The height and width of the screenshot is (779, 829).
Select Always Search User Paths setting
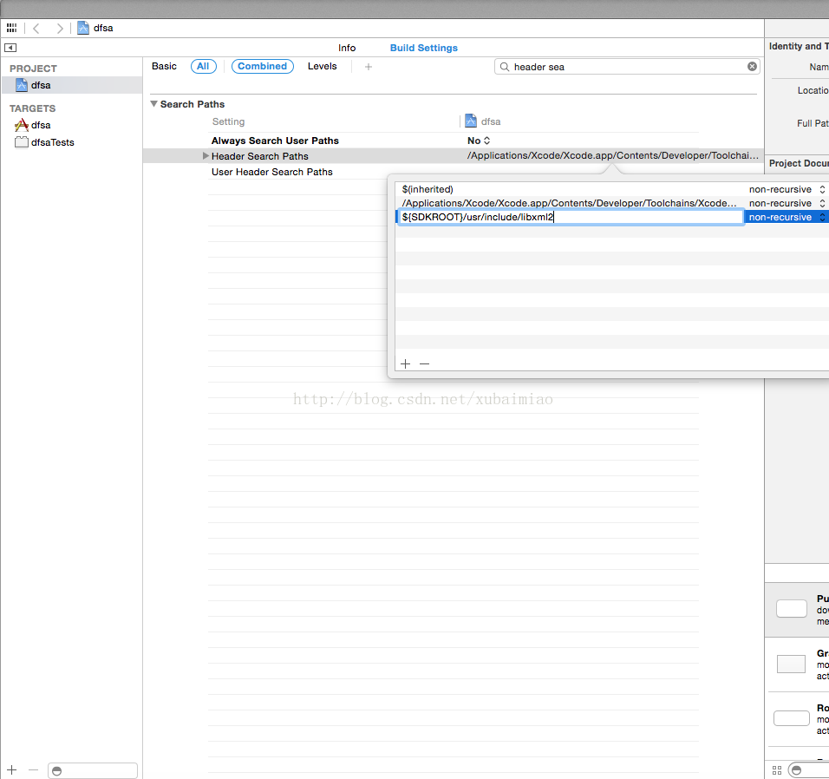275,141
